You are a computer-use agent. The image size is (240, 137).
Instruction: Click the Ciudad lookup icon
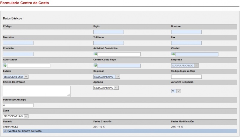(173, 54)
